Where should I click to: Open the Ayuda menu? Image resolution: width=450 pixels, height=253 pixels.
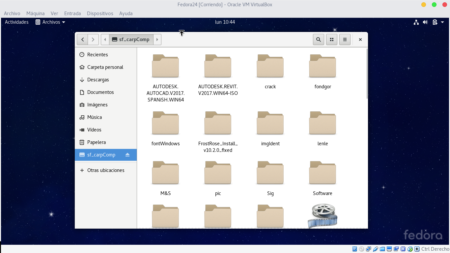[x=126, y=14]
